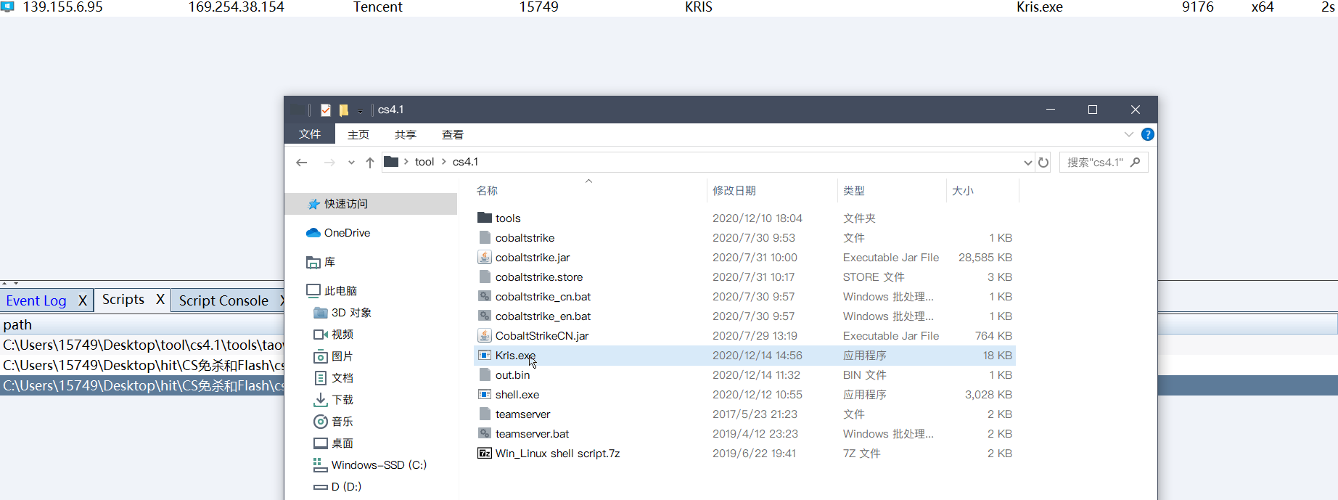Click the 文件 file menu button

[x=310, y=134]
